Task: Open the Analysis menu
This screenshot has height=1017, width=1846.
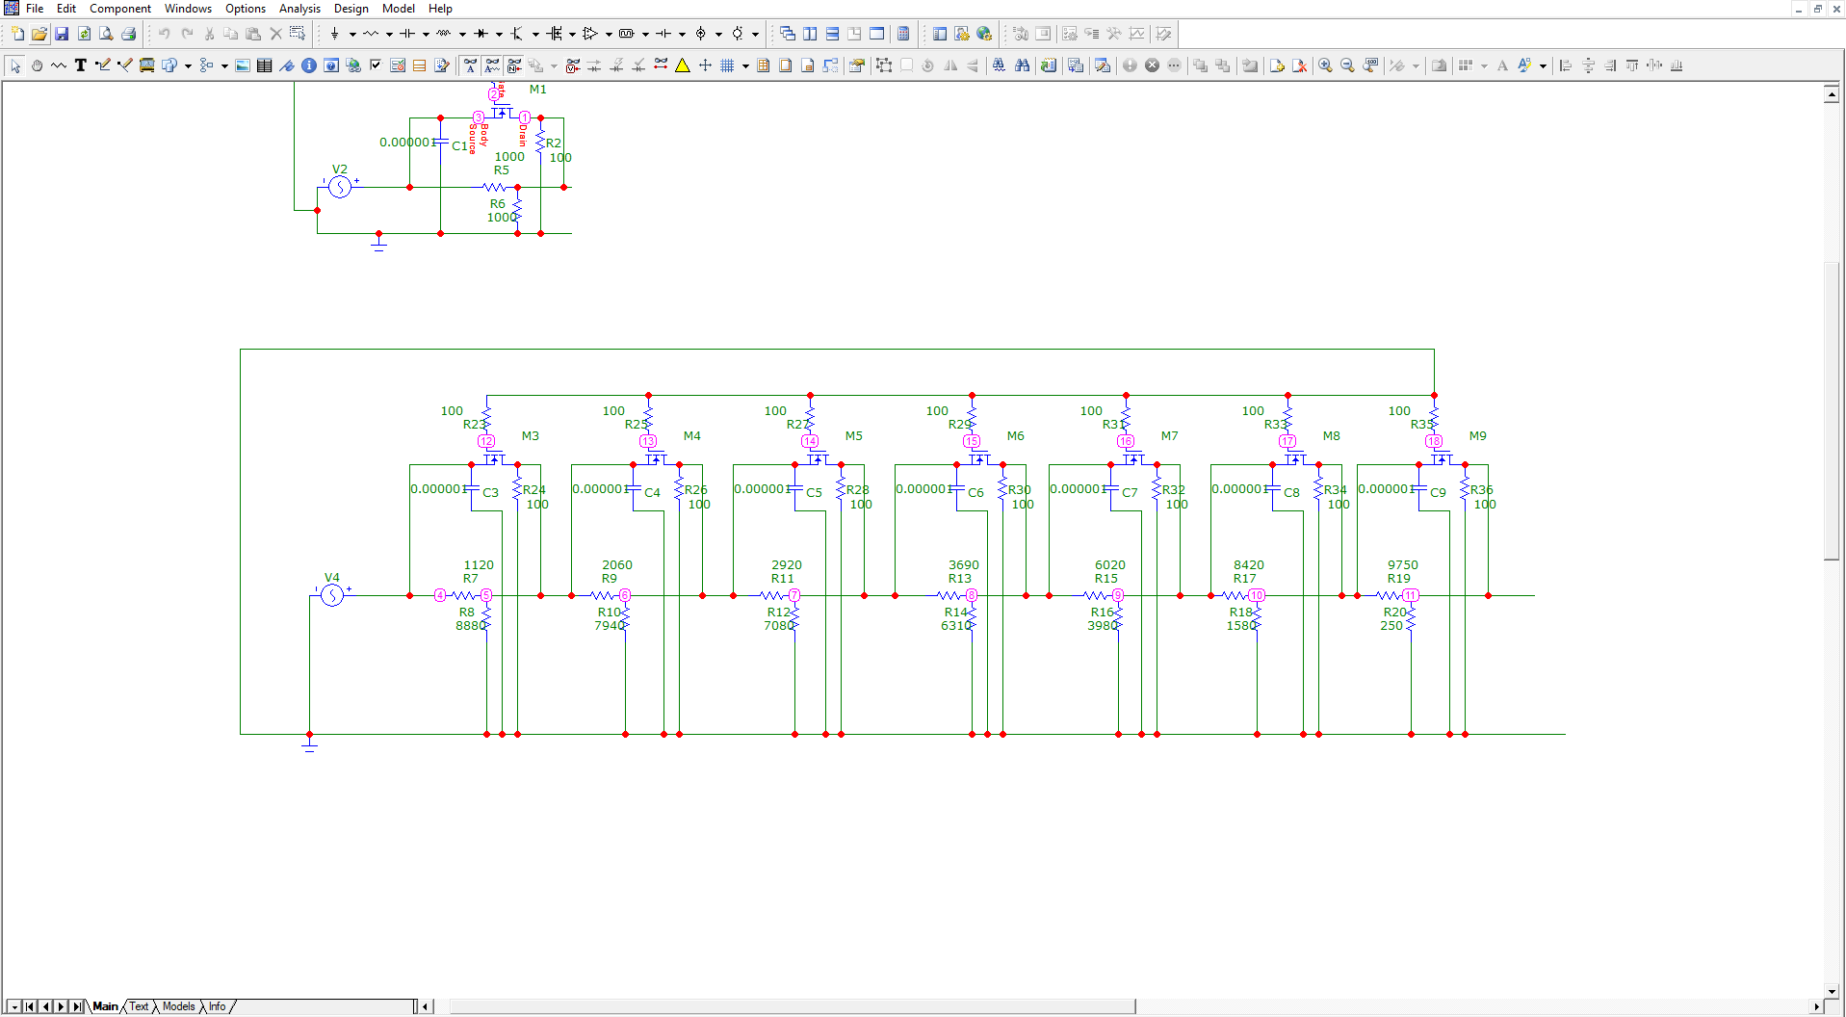Action: coord(299,9)
